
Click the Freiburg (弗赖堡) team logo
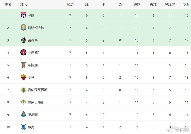pyautogui.click(x=23, y=40)
